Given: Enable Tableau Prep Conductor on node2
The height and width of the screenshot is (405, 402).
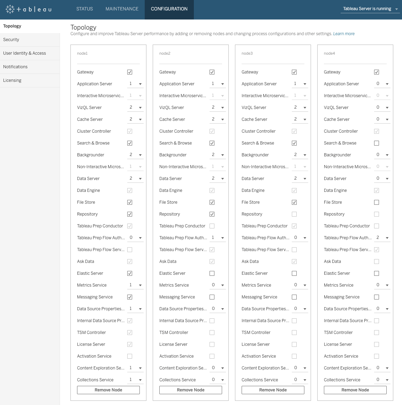Looking at the screenshot, I should coord(212,226).
